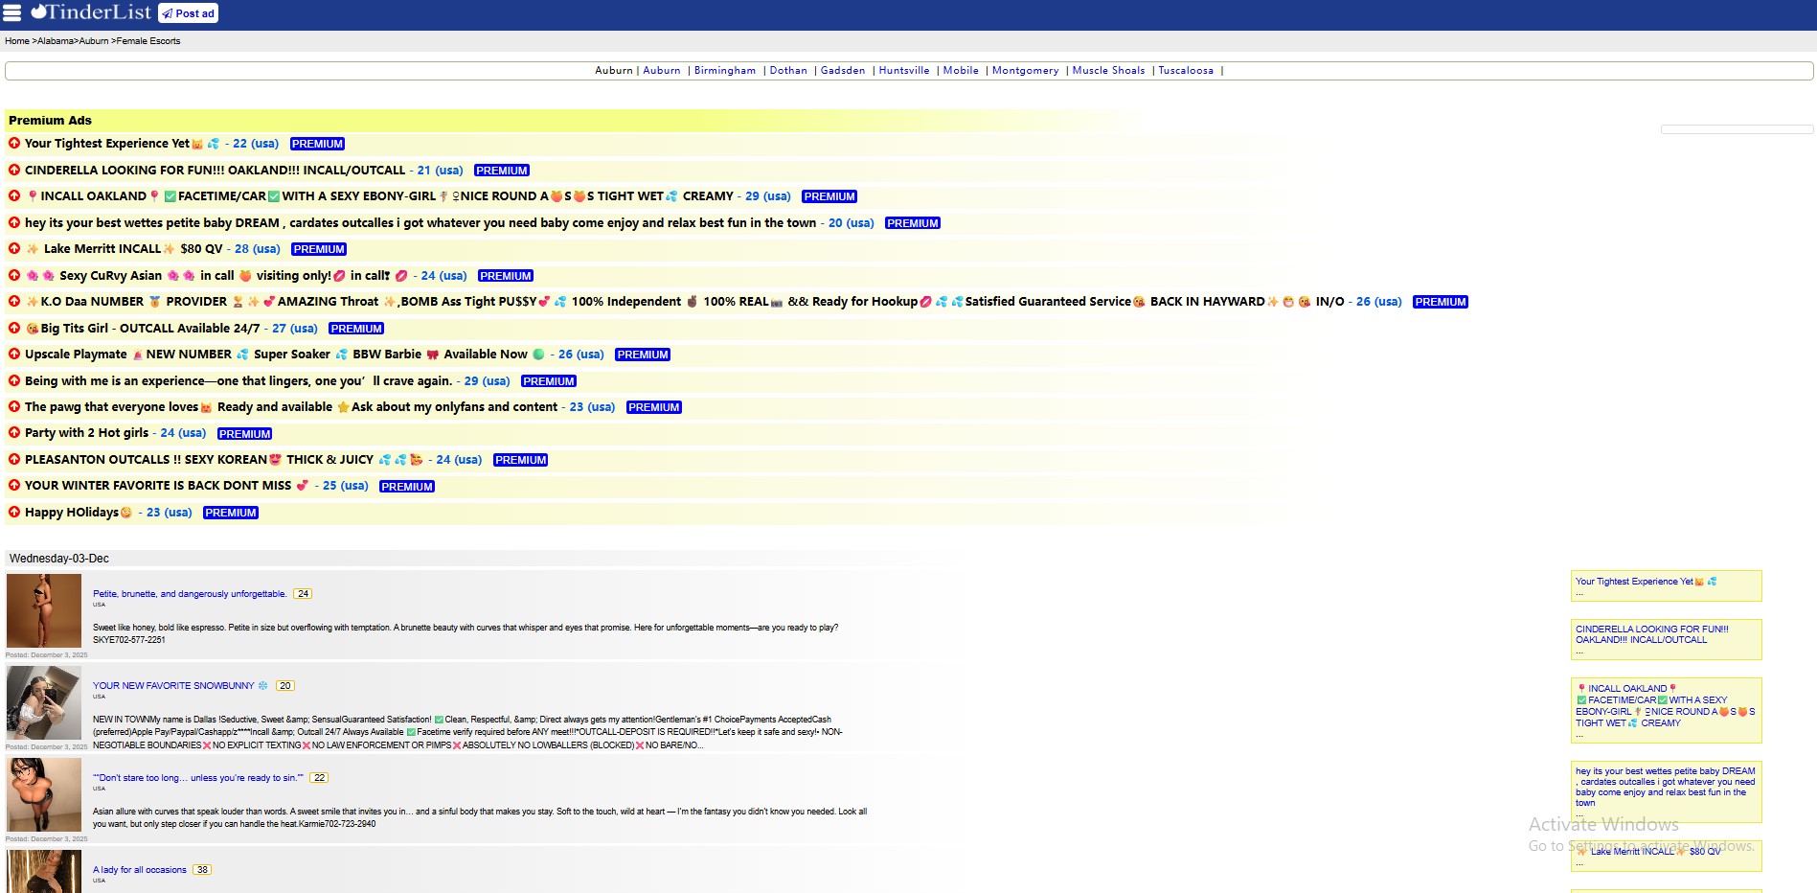Click the Lake Merritt INCALL sidebar box
This screenshot has width=1817, height=893.
click(x=1666, y=855)
